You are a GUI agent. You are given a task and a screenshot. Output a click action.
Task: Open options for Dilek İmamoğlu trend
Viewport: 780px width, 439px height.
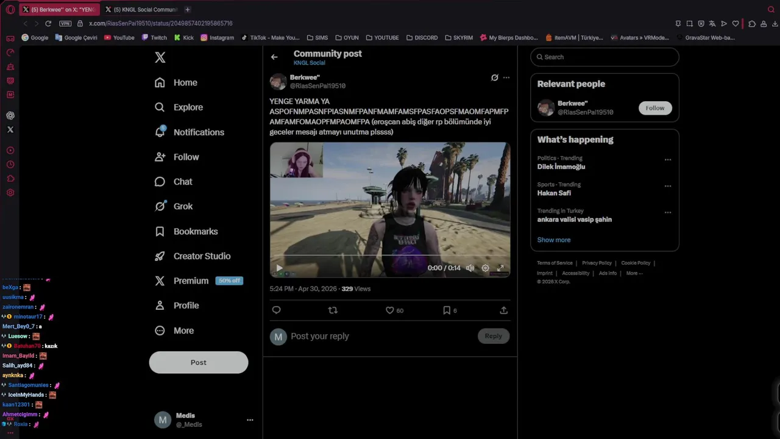668,160
